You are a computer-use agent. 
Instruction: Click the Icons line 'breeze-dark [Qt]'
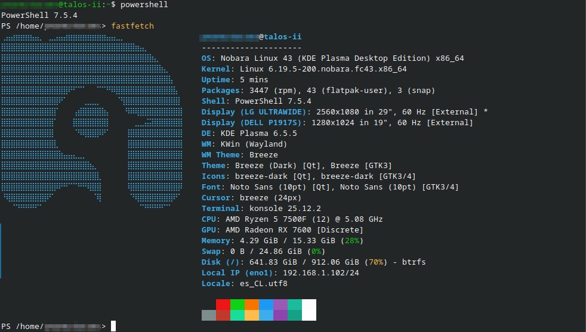pyautogui.click(x=309, y=176)
